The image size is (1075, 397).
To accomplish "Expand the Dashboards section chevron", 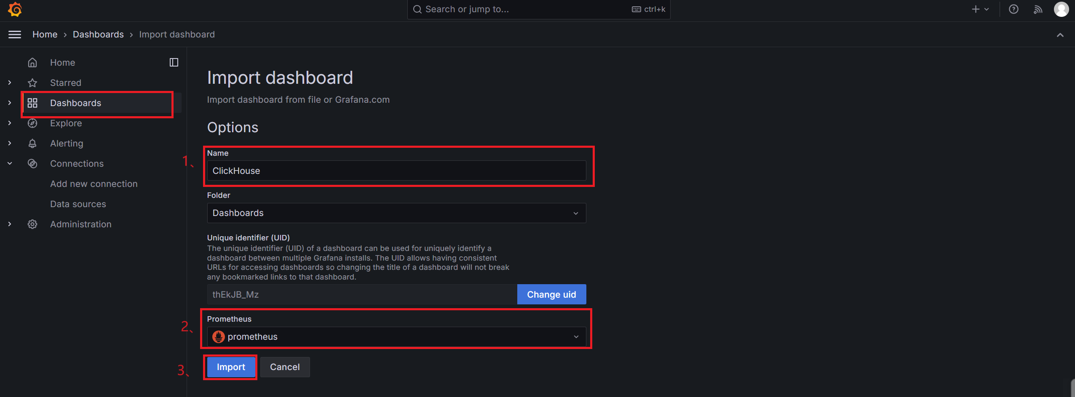I will (10, 103).
